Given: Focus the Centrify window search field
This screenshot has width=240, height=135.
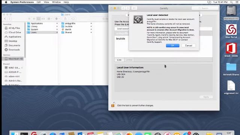Looking at the screenshot, I should tap(205, 8).
